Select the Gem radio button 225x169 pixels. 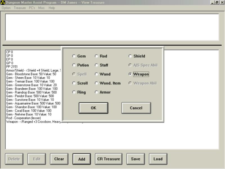pyautogui.click(x=74, y=56)
